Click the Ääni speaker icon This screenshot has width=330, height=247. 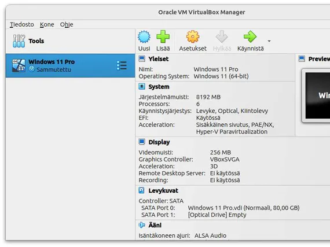pos(142,225)
